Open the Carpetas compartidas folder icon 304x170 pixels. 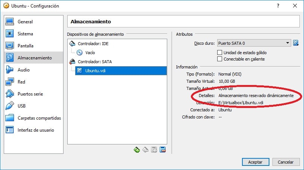coord(9,118)
